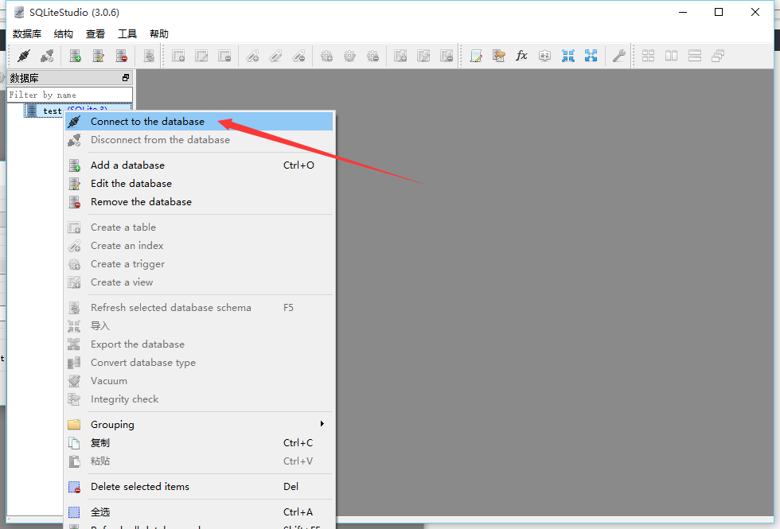Click the toolbar Edit view icon
This screenshot has height=529, width=780.
423,56
